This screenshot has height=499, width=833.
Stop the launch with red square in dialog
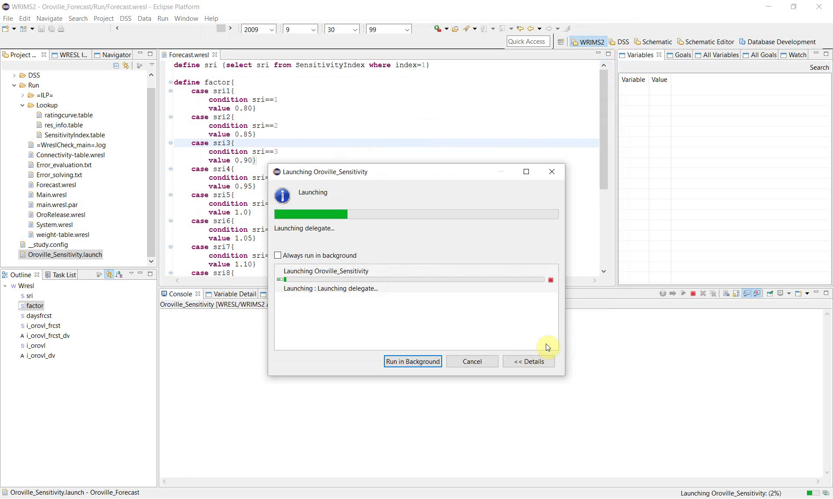(x=551, y=280)
